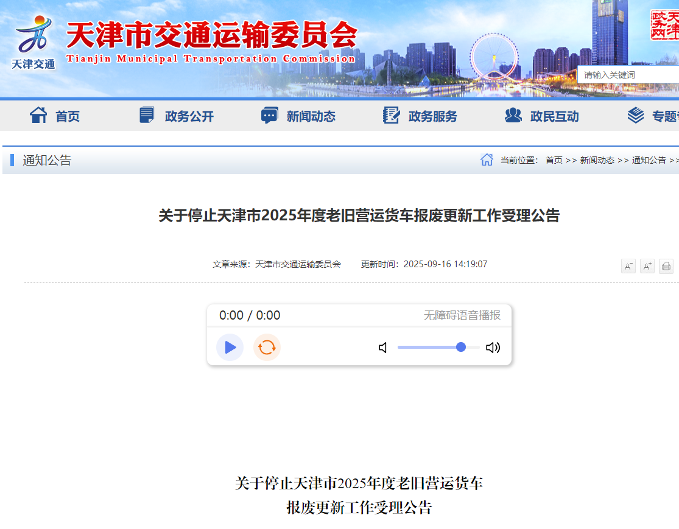679x529 pixels.
Task: Open the 政务公开 menu
Action: click(x=189, y=116)
